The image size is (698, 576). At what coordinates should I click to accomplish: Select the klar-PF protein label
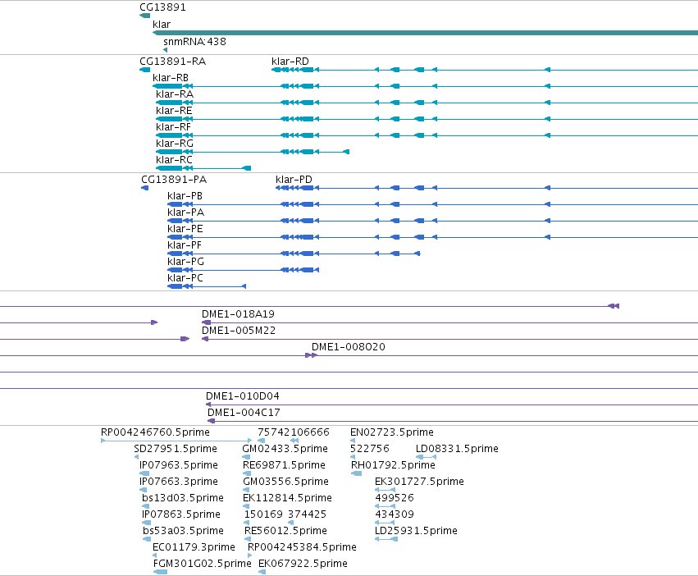(x=185, y=245)
